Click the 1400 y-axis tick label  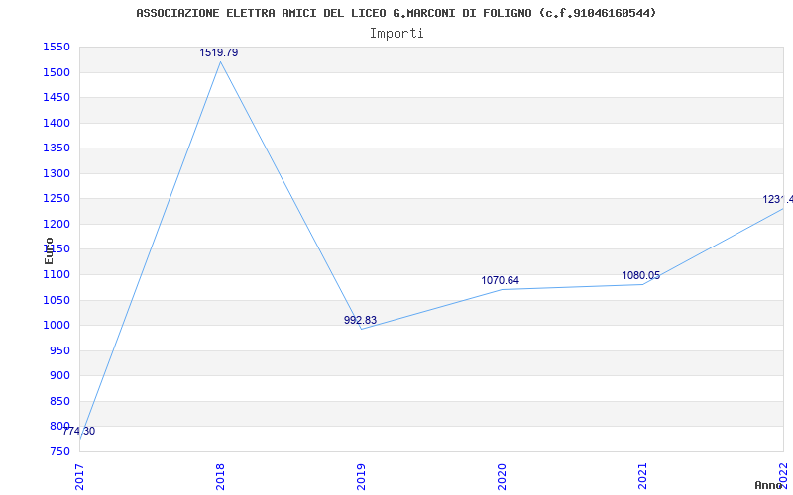tap(57, 123)
